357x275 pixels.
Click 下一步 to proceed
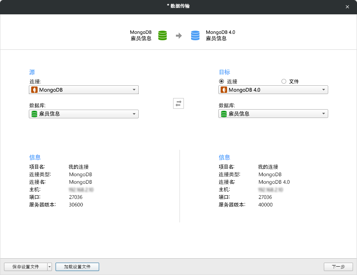tap(338, 267)
